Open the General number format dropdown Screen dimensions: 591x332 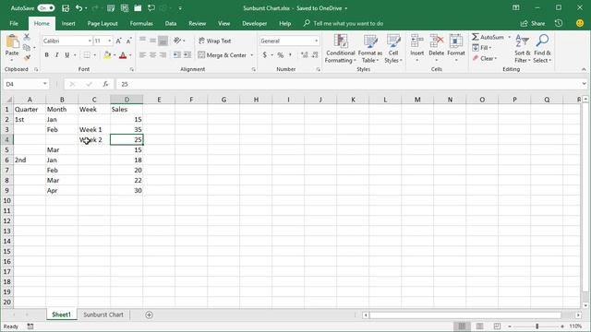tap(316, 41)
